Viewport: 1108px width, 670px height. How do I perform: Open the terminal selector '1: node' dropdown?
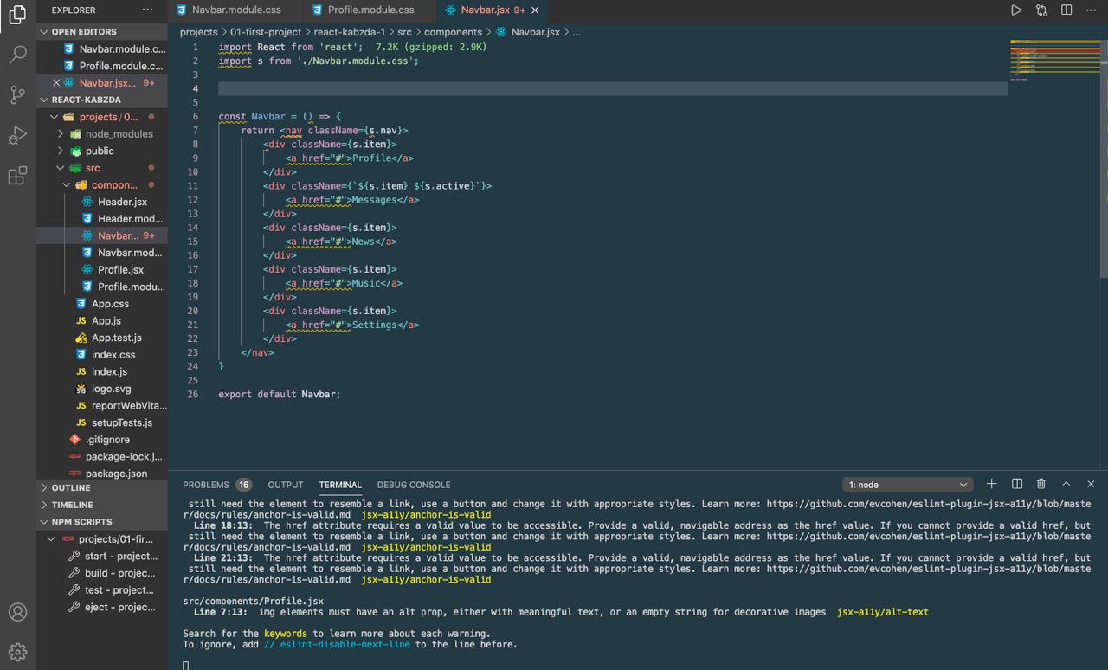[906, 485]
